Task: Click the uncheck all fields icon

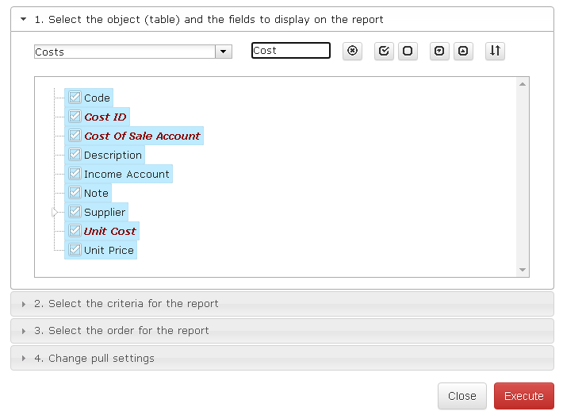Action: [x=408, y=51]
